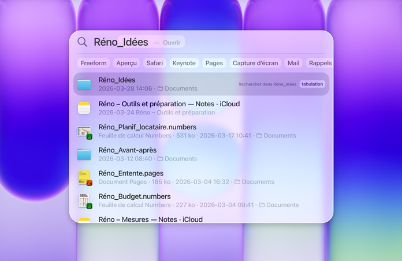Click the Réno_Entente.pages document icon

tap(84, 177)
